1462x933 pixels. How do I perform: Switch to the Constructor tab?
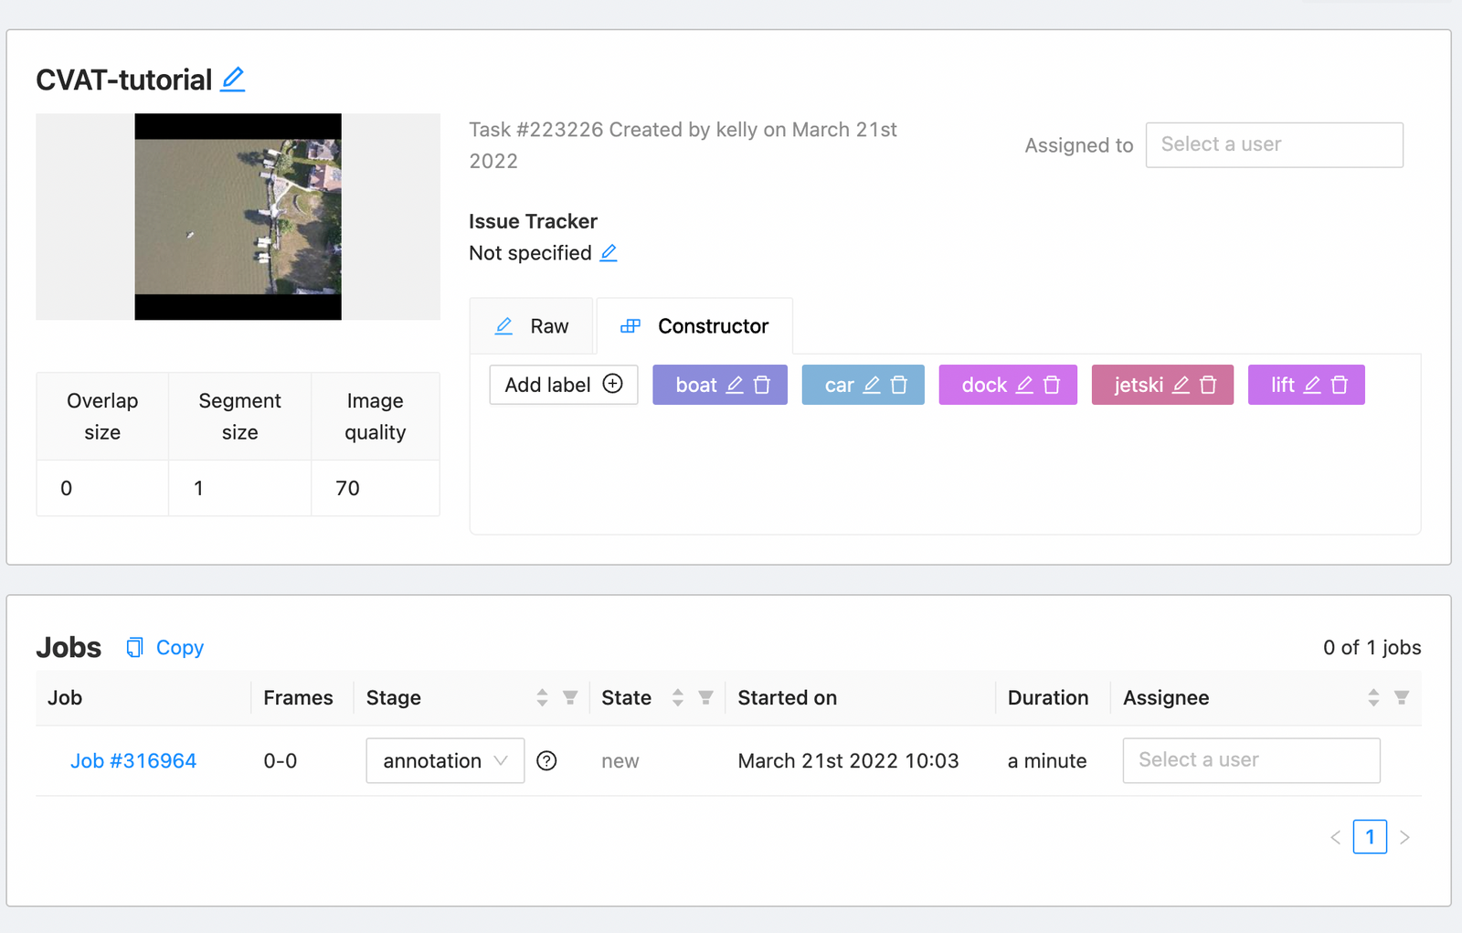pos(694,325)
